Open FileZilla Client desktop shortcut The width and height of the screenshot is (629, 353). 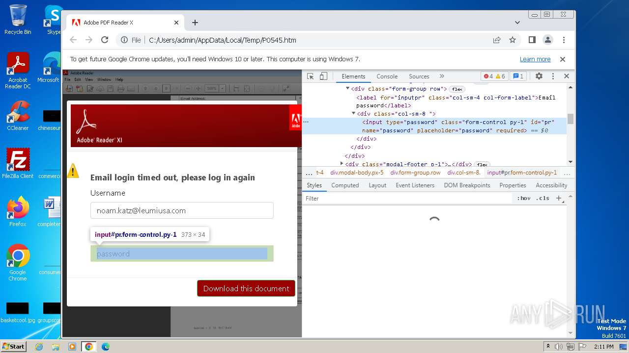click(x=18, y=163)
